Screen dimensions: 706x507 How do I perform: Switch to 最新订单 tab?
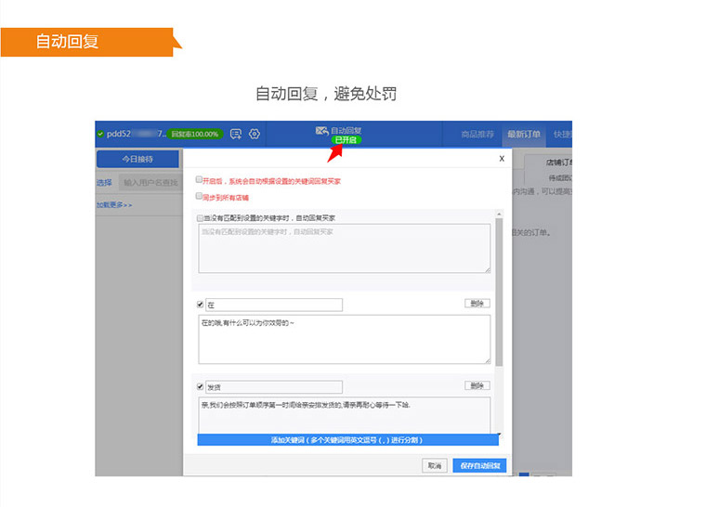pyautogui.click(x=524, y=135)
